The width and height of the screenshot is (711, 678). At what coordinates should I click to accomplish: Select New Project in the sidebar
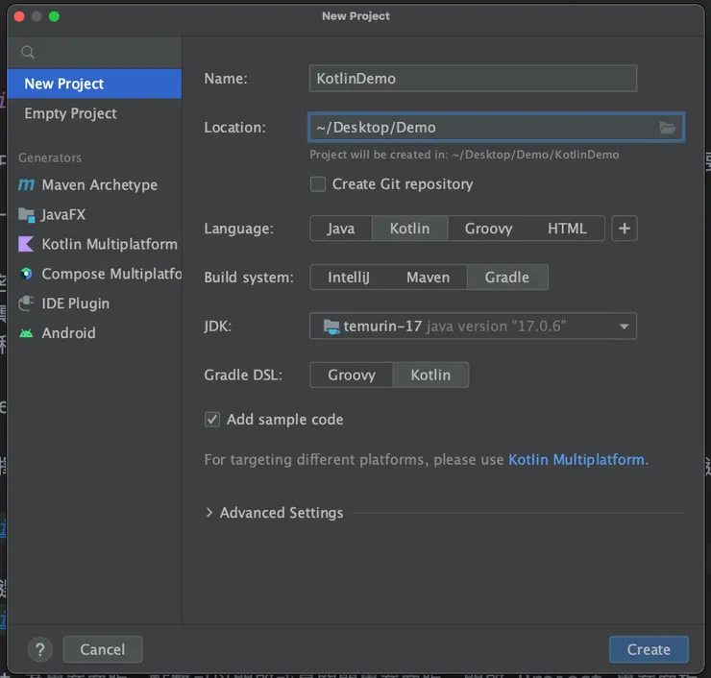94,84
